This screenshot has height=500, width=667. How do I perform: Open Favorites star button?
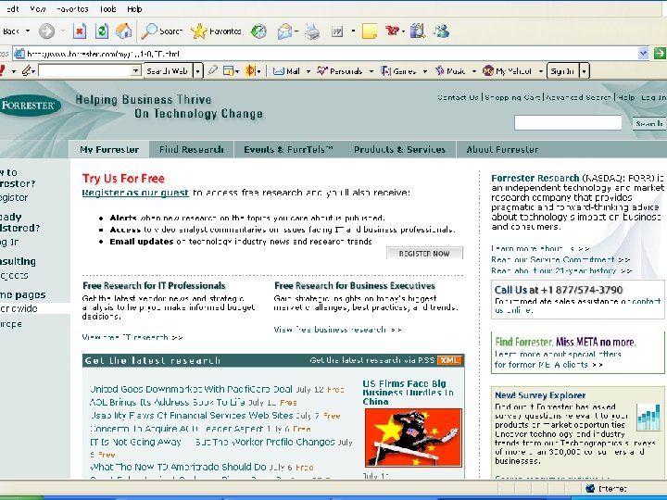click(x=216, y=31)
